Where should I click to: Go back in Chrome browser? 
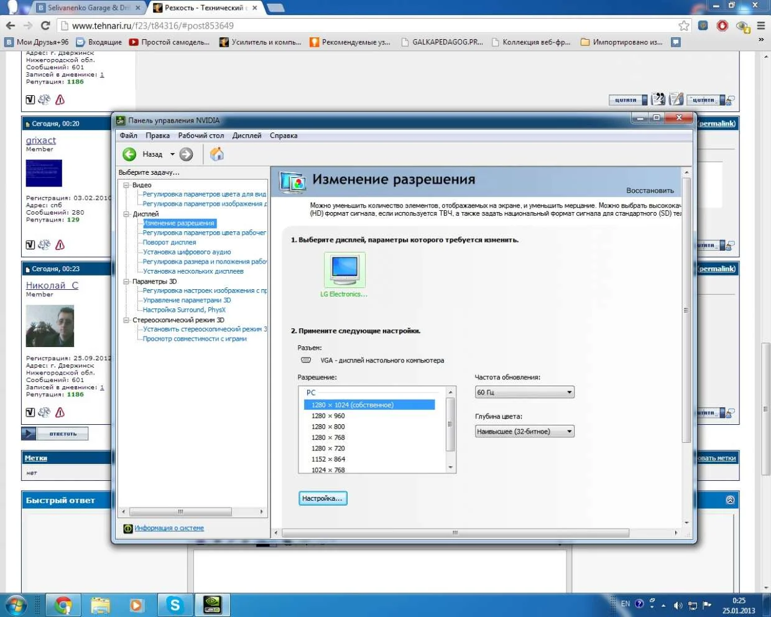click(x=10, y=26)
